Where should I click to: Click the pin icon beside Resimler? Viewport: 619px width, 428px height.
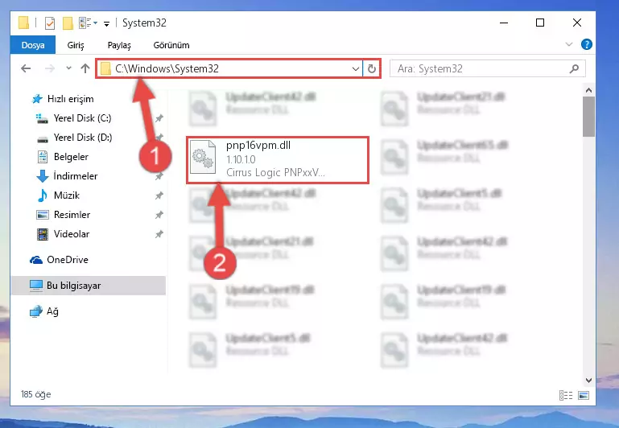tap(159, 215)
